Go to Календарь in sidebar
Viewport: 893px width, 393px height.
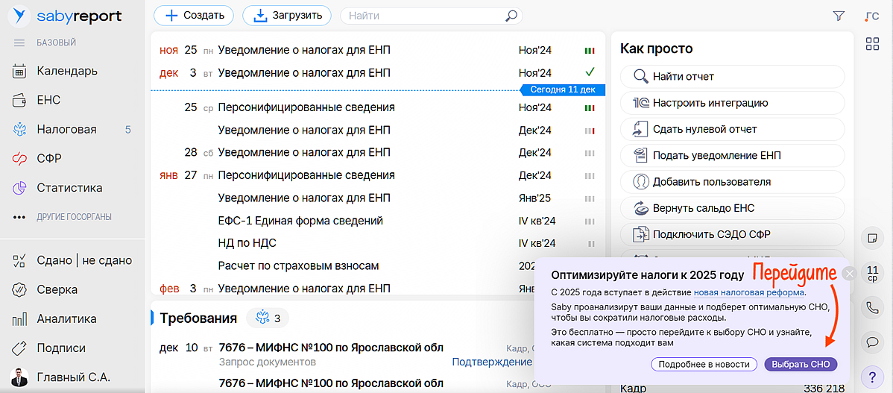(67, 72)
